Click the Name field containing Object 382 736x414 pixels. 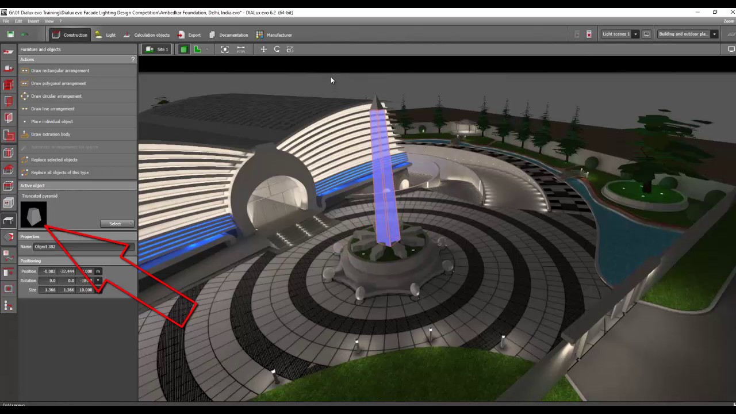(x=83, y=247)
